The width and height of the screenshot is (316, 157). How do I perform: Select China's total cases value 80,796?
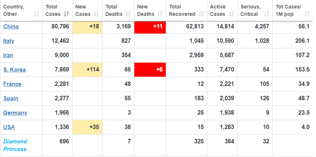point(60,27)
